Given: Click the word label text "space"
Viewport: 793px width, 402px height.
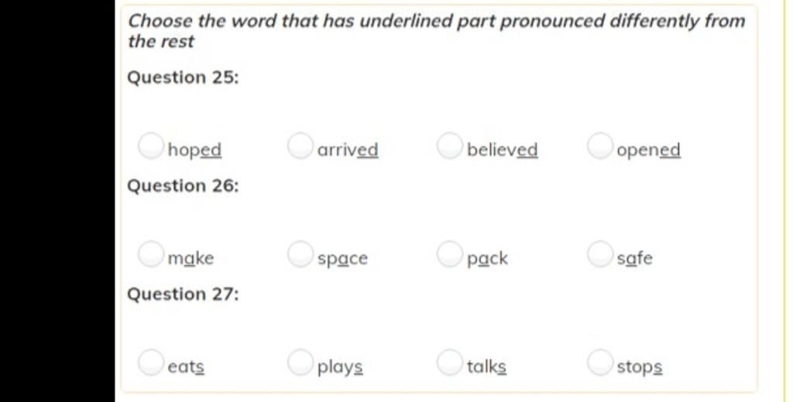Looking at the screenshot, I should tap(342, 258).
